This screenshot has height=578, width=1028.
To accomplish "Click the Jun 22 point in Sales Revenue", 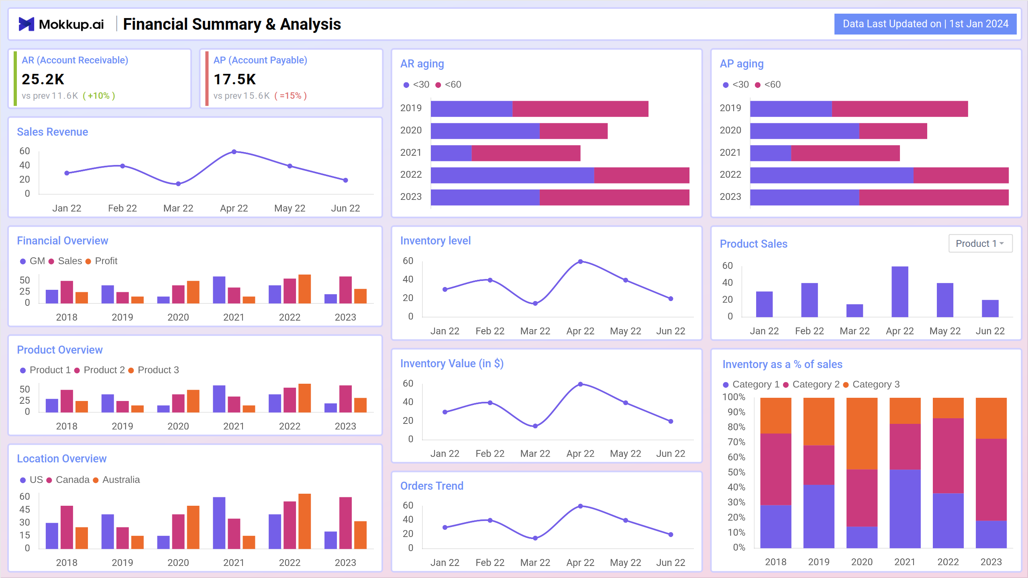I will [x=345, y=180].
